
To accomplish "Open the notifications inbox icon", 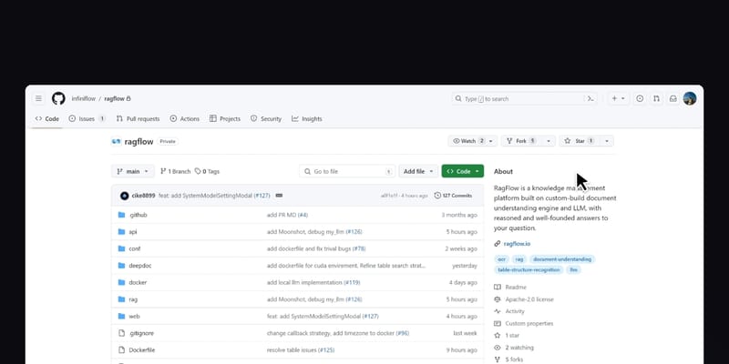I will [673, 98].
